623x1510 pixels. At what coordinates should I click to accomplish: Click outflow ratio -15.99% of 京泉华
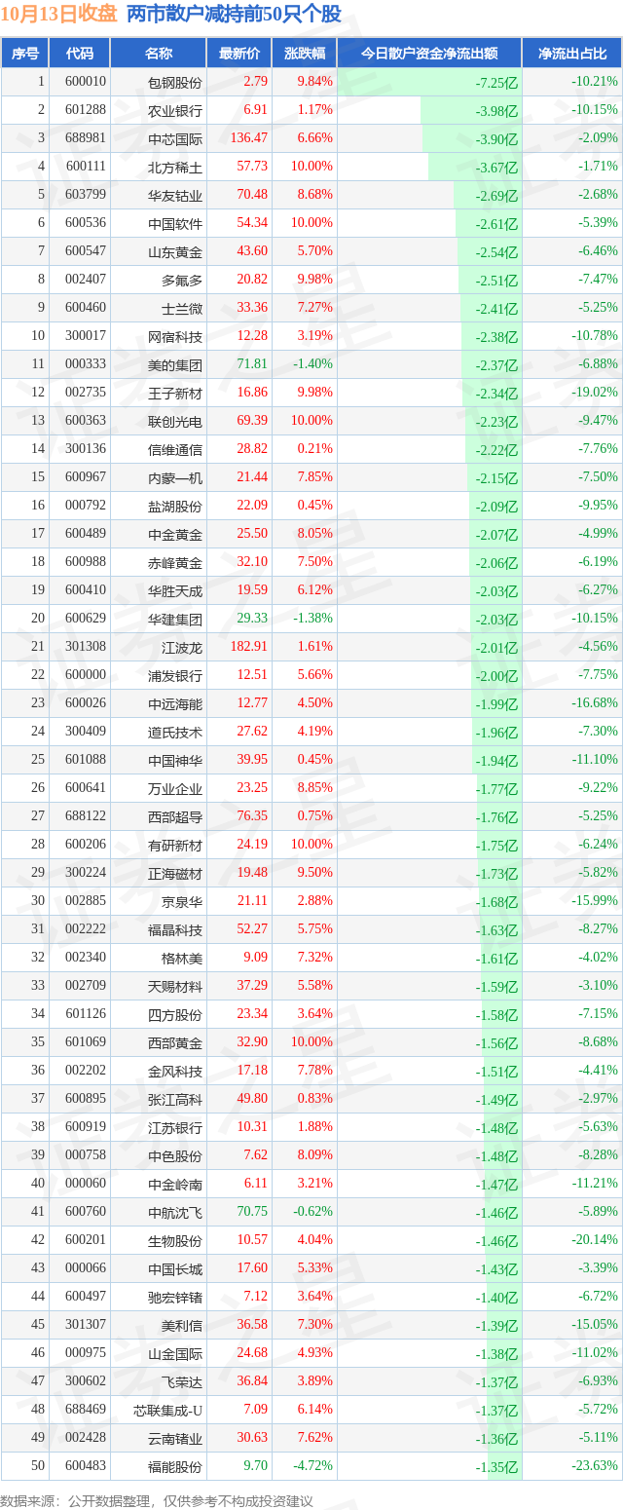click(x=595, y=901)
